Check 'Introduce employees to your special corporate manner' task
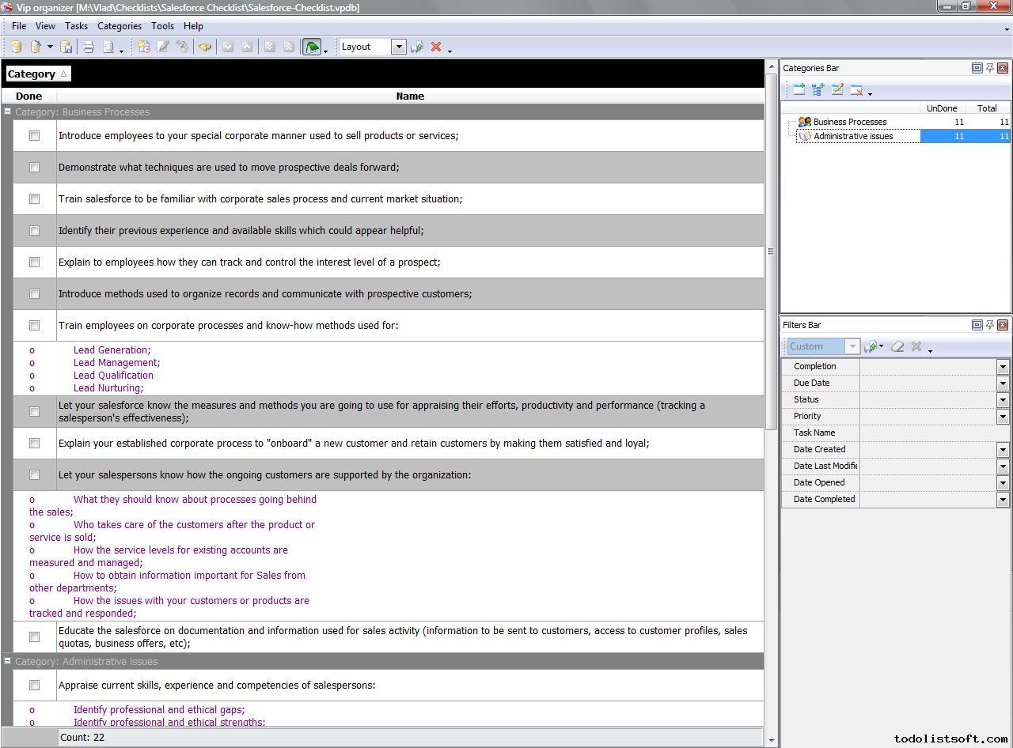The width and height of the screenshot is (1013, 748). (x=34, y=136)
